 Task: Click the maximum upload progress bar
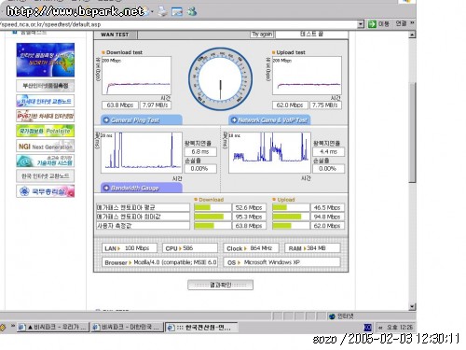pyautogui.click(x=291, y=217)
